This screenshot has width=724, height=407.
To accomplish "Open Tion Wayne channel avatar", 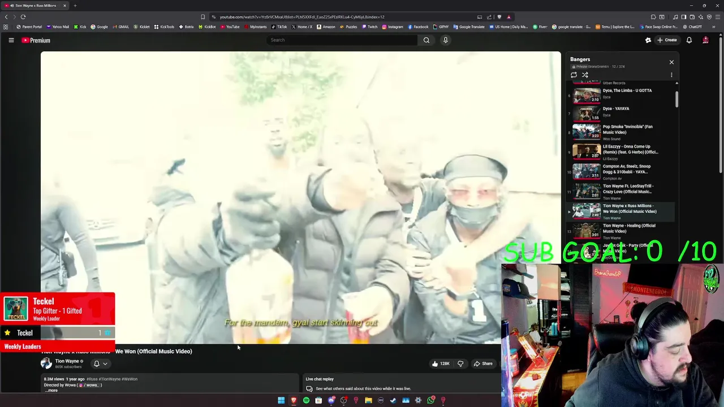I will pos(46,363).
